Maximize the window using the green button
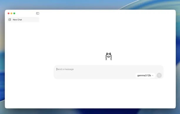Viewport: 180px width, 114px height. (14, 13)
